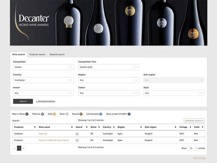This screenshot has width=217, height=163.
Task: Click the Value under £14.99 icon
Action: 129,114
